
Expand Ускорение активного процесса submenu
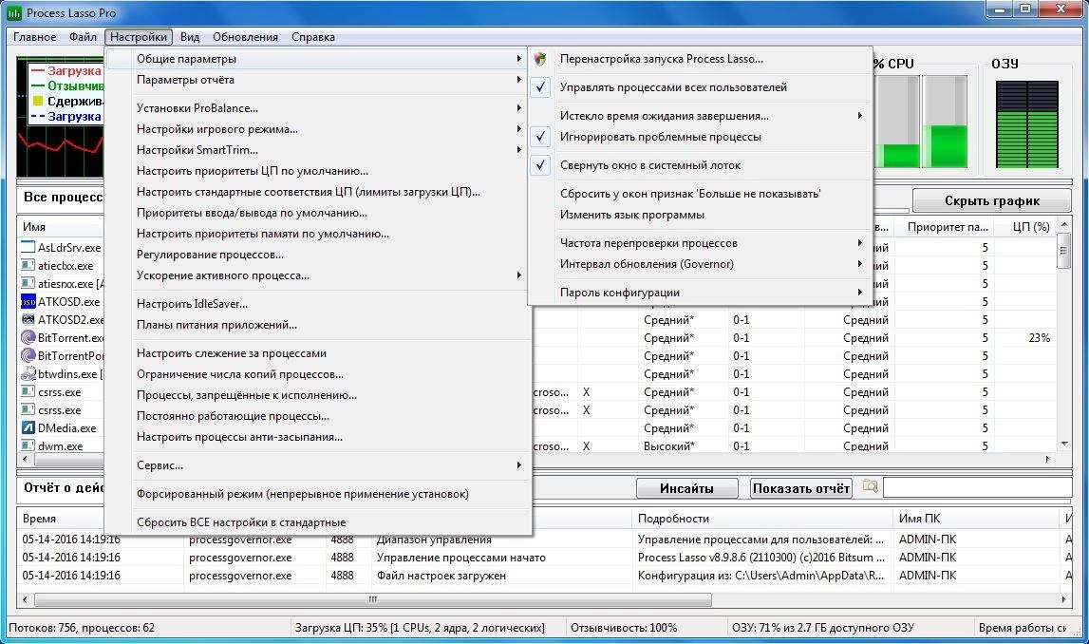pyautogui.click(x=319, y=275)
